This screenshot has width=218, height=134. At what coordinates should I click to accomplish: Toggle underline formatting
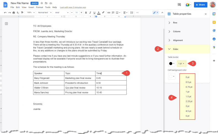[94, 13]
